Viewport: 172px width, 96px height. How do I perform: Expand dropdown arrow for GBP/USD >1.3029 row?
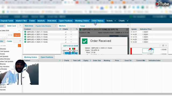71,39
